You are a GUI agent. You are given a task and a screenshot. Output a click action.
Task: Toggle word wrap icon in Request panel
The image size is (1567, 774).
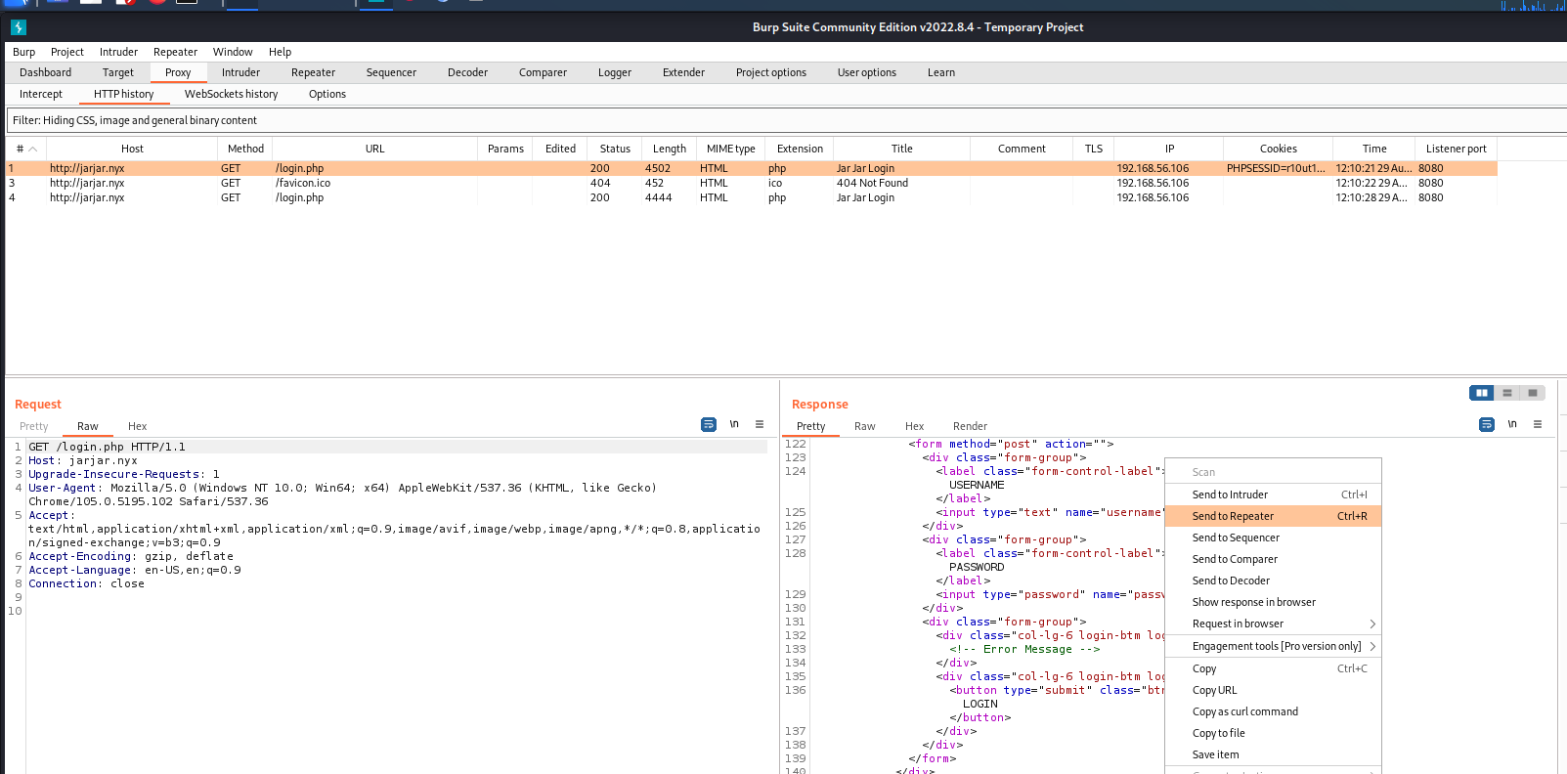pyautogui.click(x=709, y=424)
